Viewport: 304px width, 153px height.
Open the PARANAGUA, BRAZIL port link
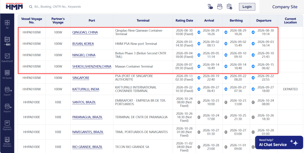88,117
